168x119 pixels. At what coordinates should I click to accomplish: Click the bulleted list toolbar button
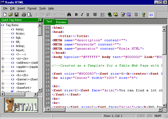[x=103, y=15]
